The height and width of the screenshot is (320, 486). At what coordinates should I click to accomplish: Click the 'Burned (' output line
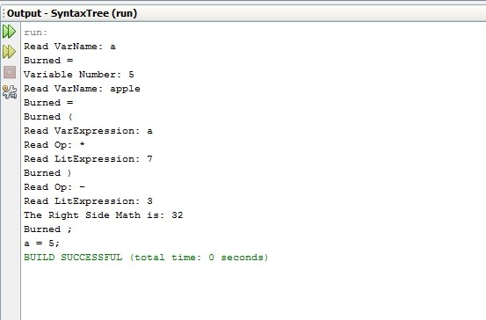pos(48,117)
